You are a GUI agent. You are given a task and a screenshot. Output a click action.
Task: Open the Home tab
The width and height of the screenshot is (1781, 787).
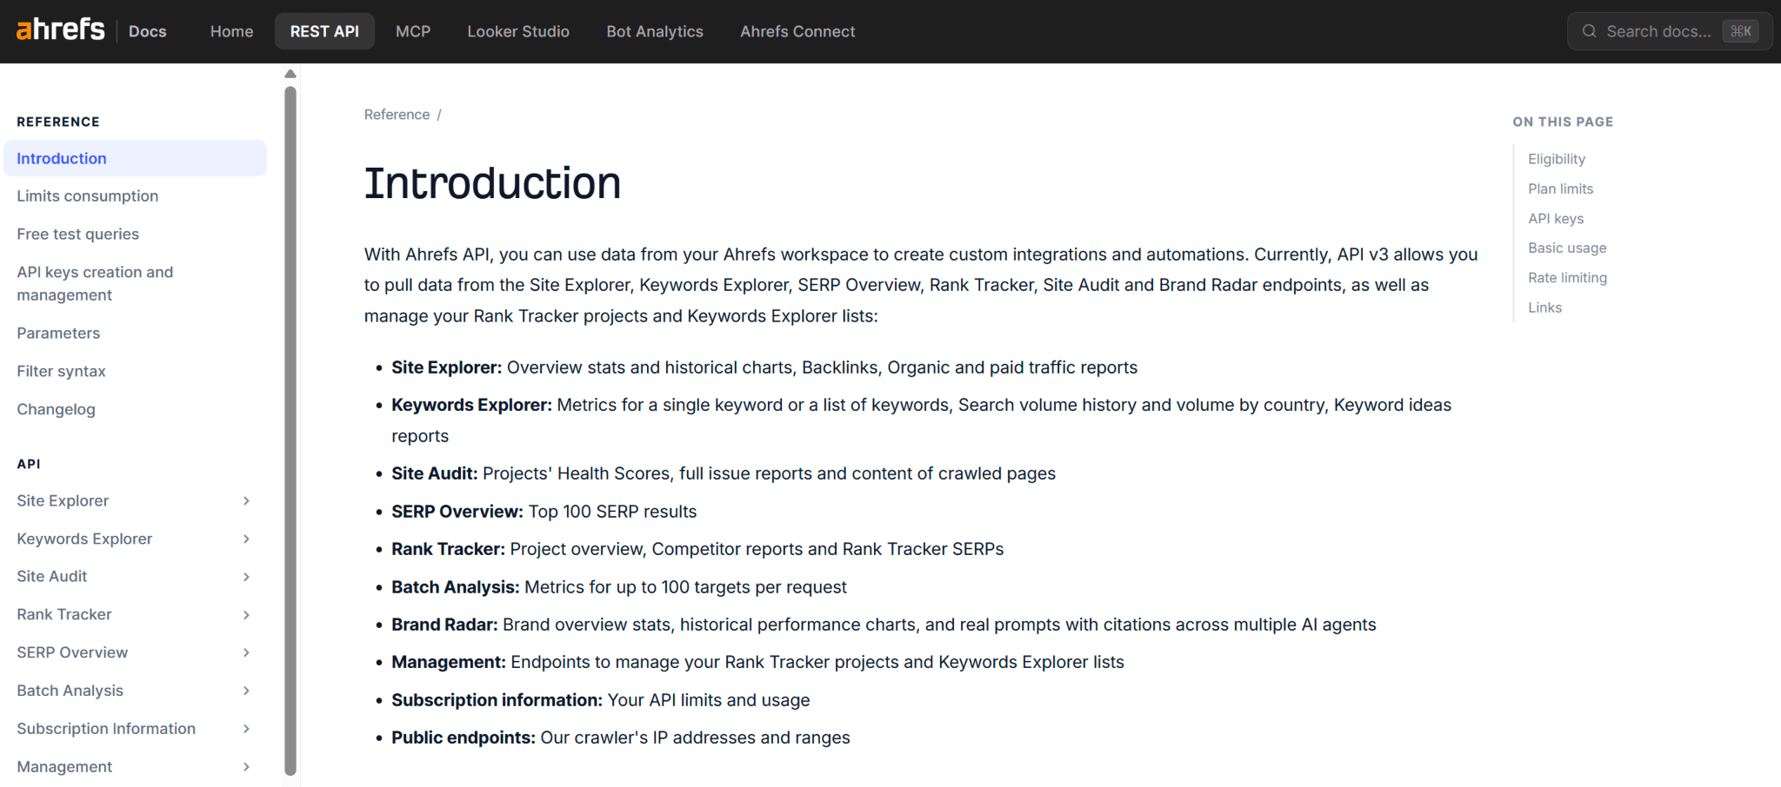click(231, 31)
